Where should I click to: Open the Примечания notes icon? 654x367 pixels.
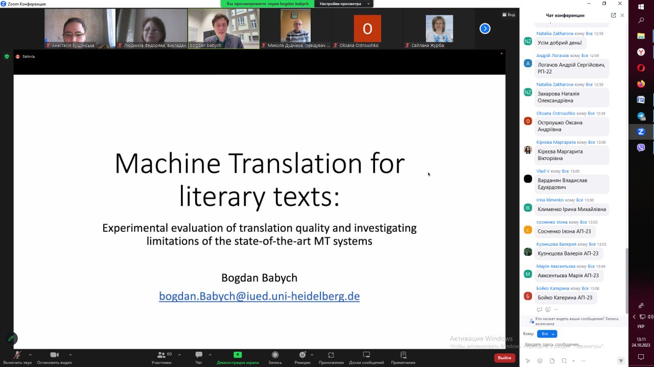pos(403,355)
